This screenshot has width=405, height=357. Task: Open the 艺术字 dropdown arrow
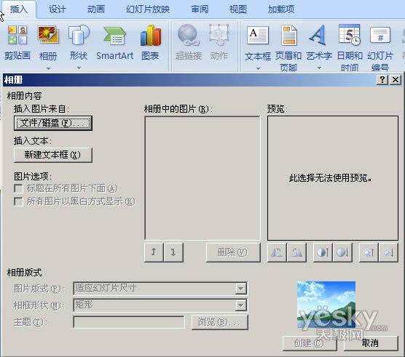click(319, 68)
